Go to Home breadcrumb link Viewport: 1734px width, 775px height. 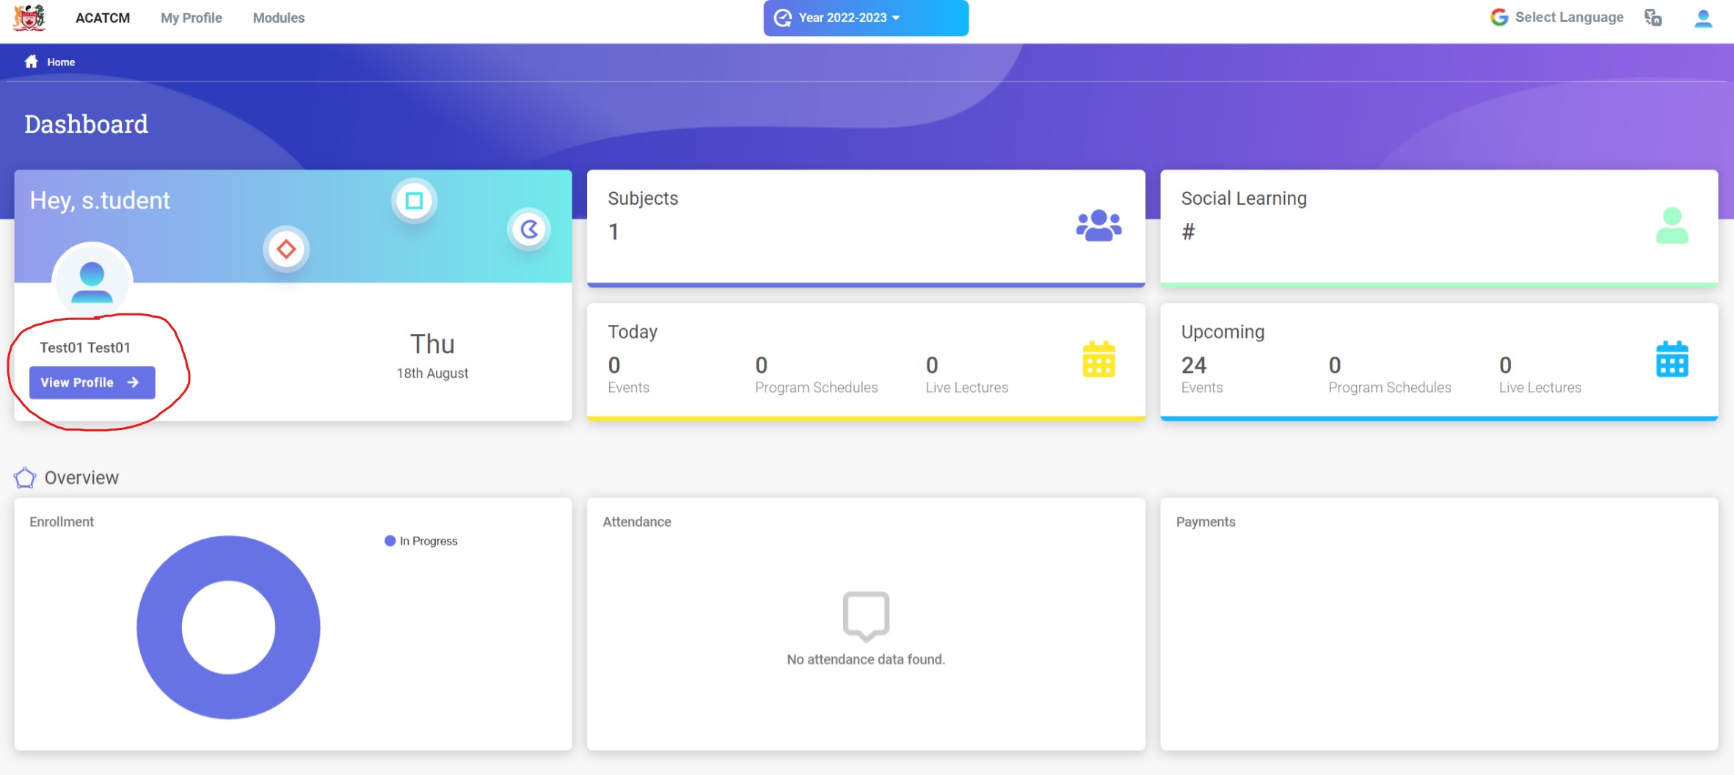click(61, 62)
